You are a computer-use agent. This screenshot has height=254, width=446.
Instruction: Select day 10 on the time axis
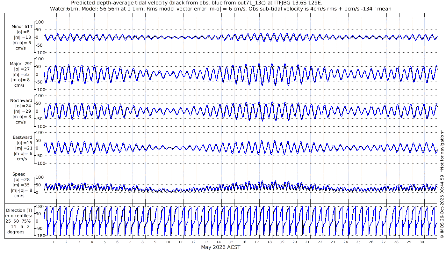point(168,242)
